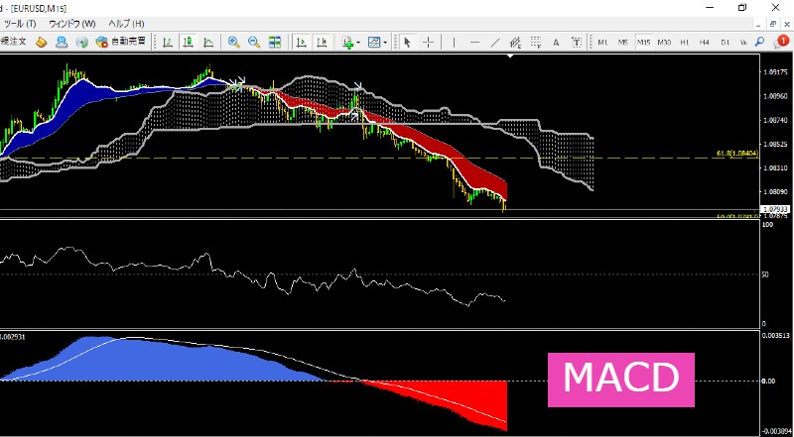The width and height of the screenshot is (794, 437).
Task: Open the notification bubble with badge 1
Action: point(780,42)
